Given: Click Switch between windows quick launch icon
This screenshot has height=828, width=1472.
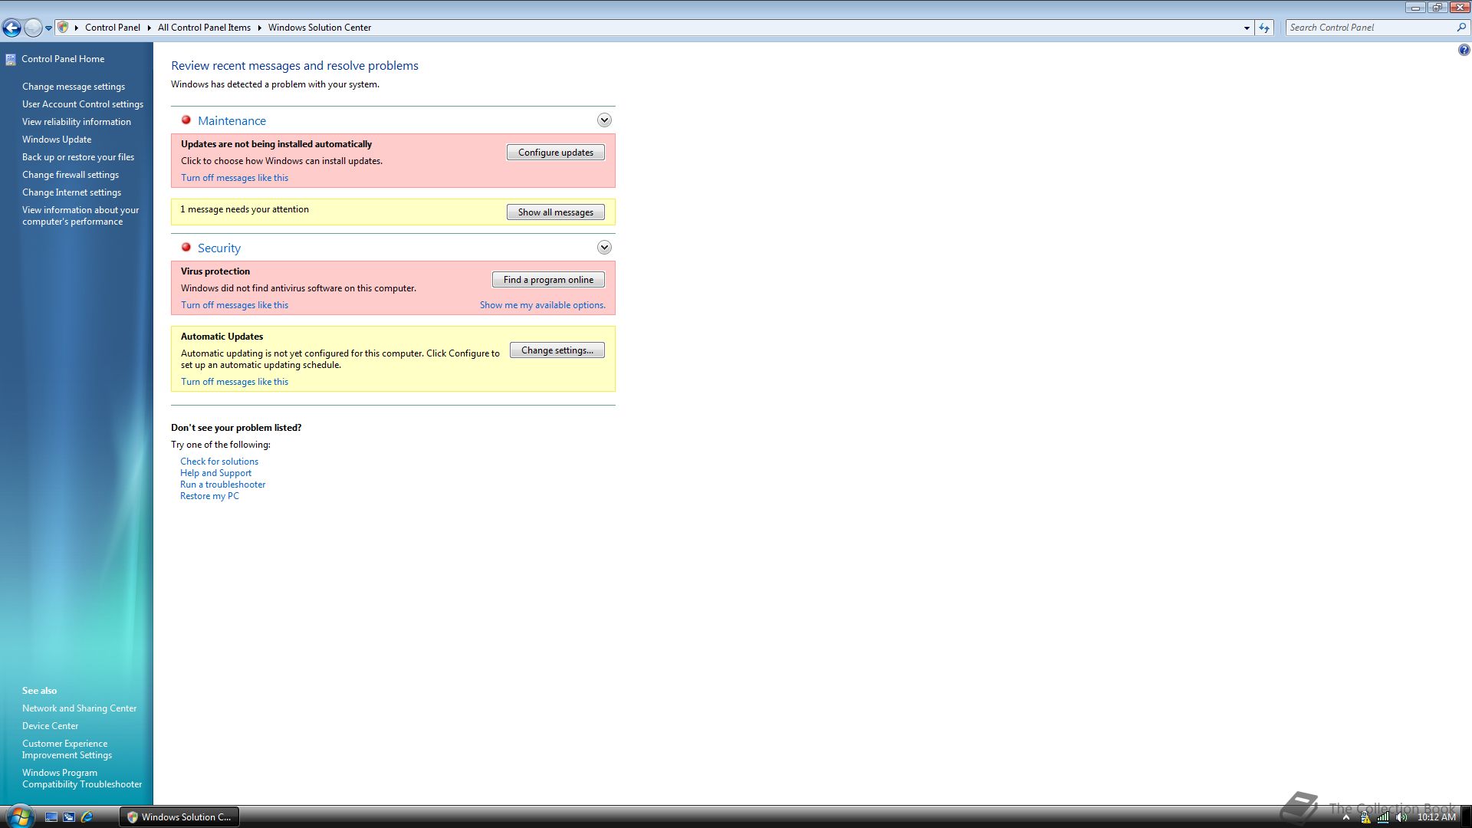Looking at the screenshot, I should (x=69, y=817).
